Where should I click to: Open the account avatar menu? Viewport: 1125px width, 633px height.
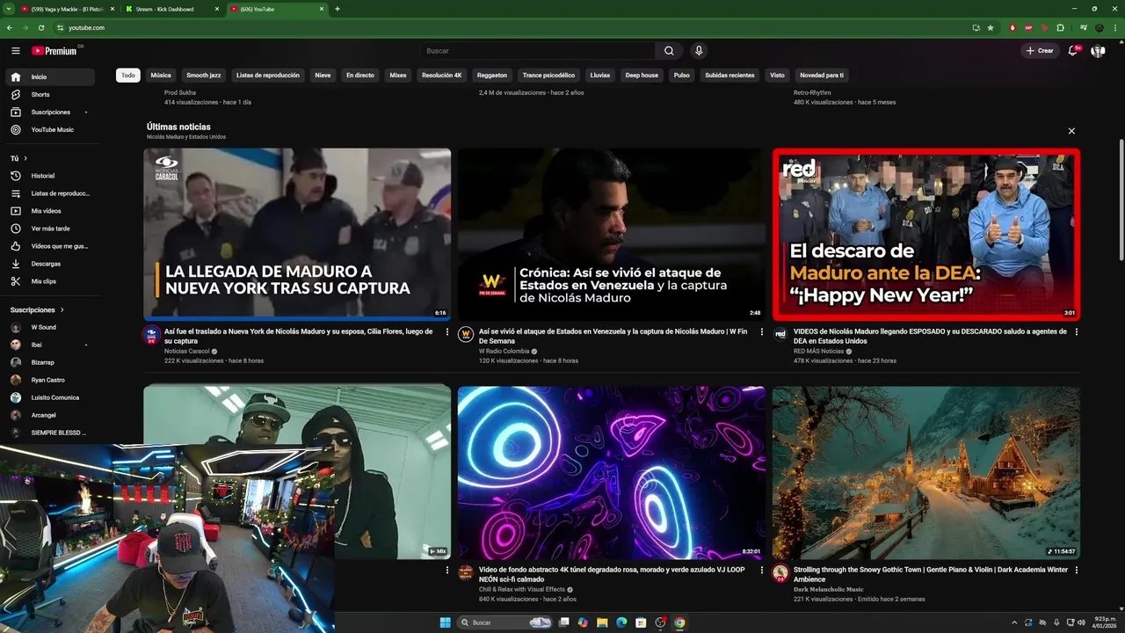coord(1098,51)
